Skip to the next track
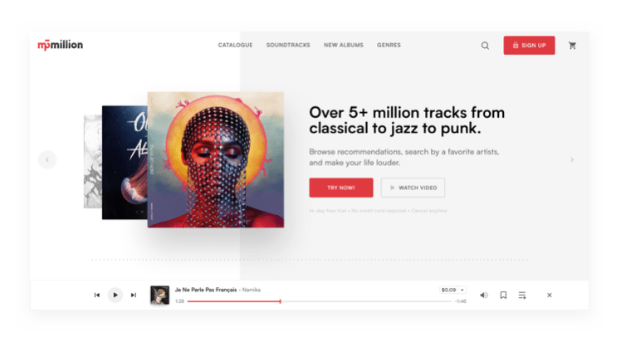This screenshot has height=342, width=621. pos(134,295)
